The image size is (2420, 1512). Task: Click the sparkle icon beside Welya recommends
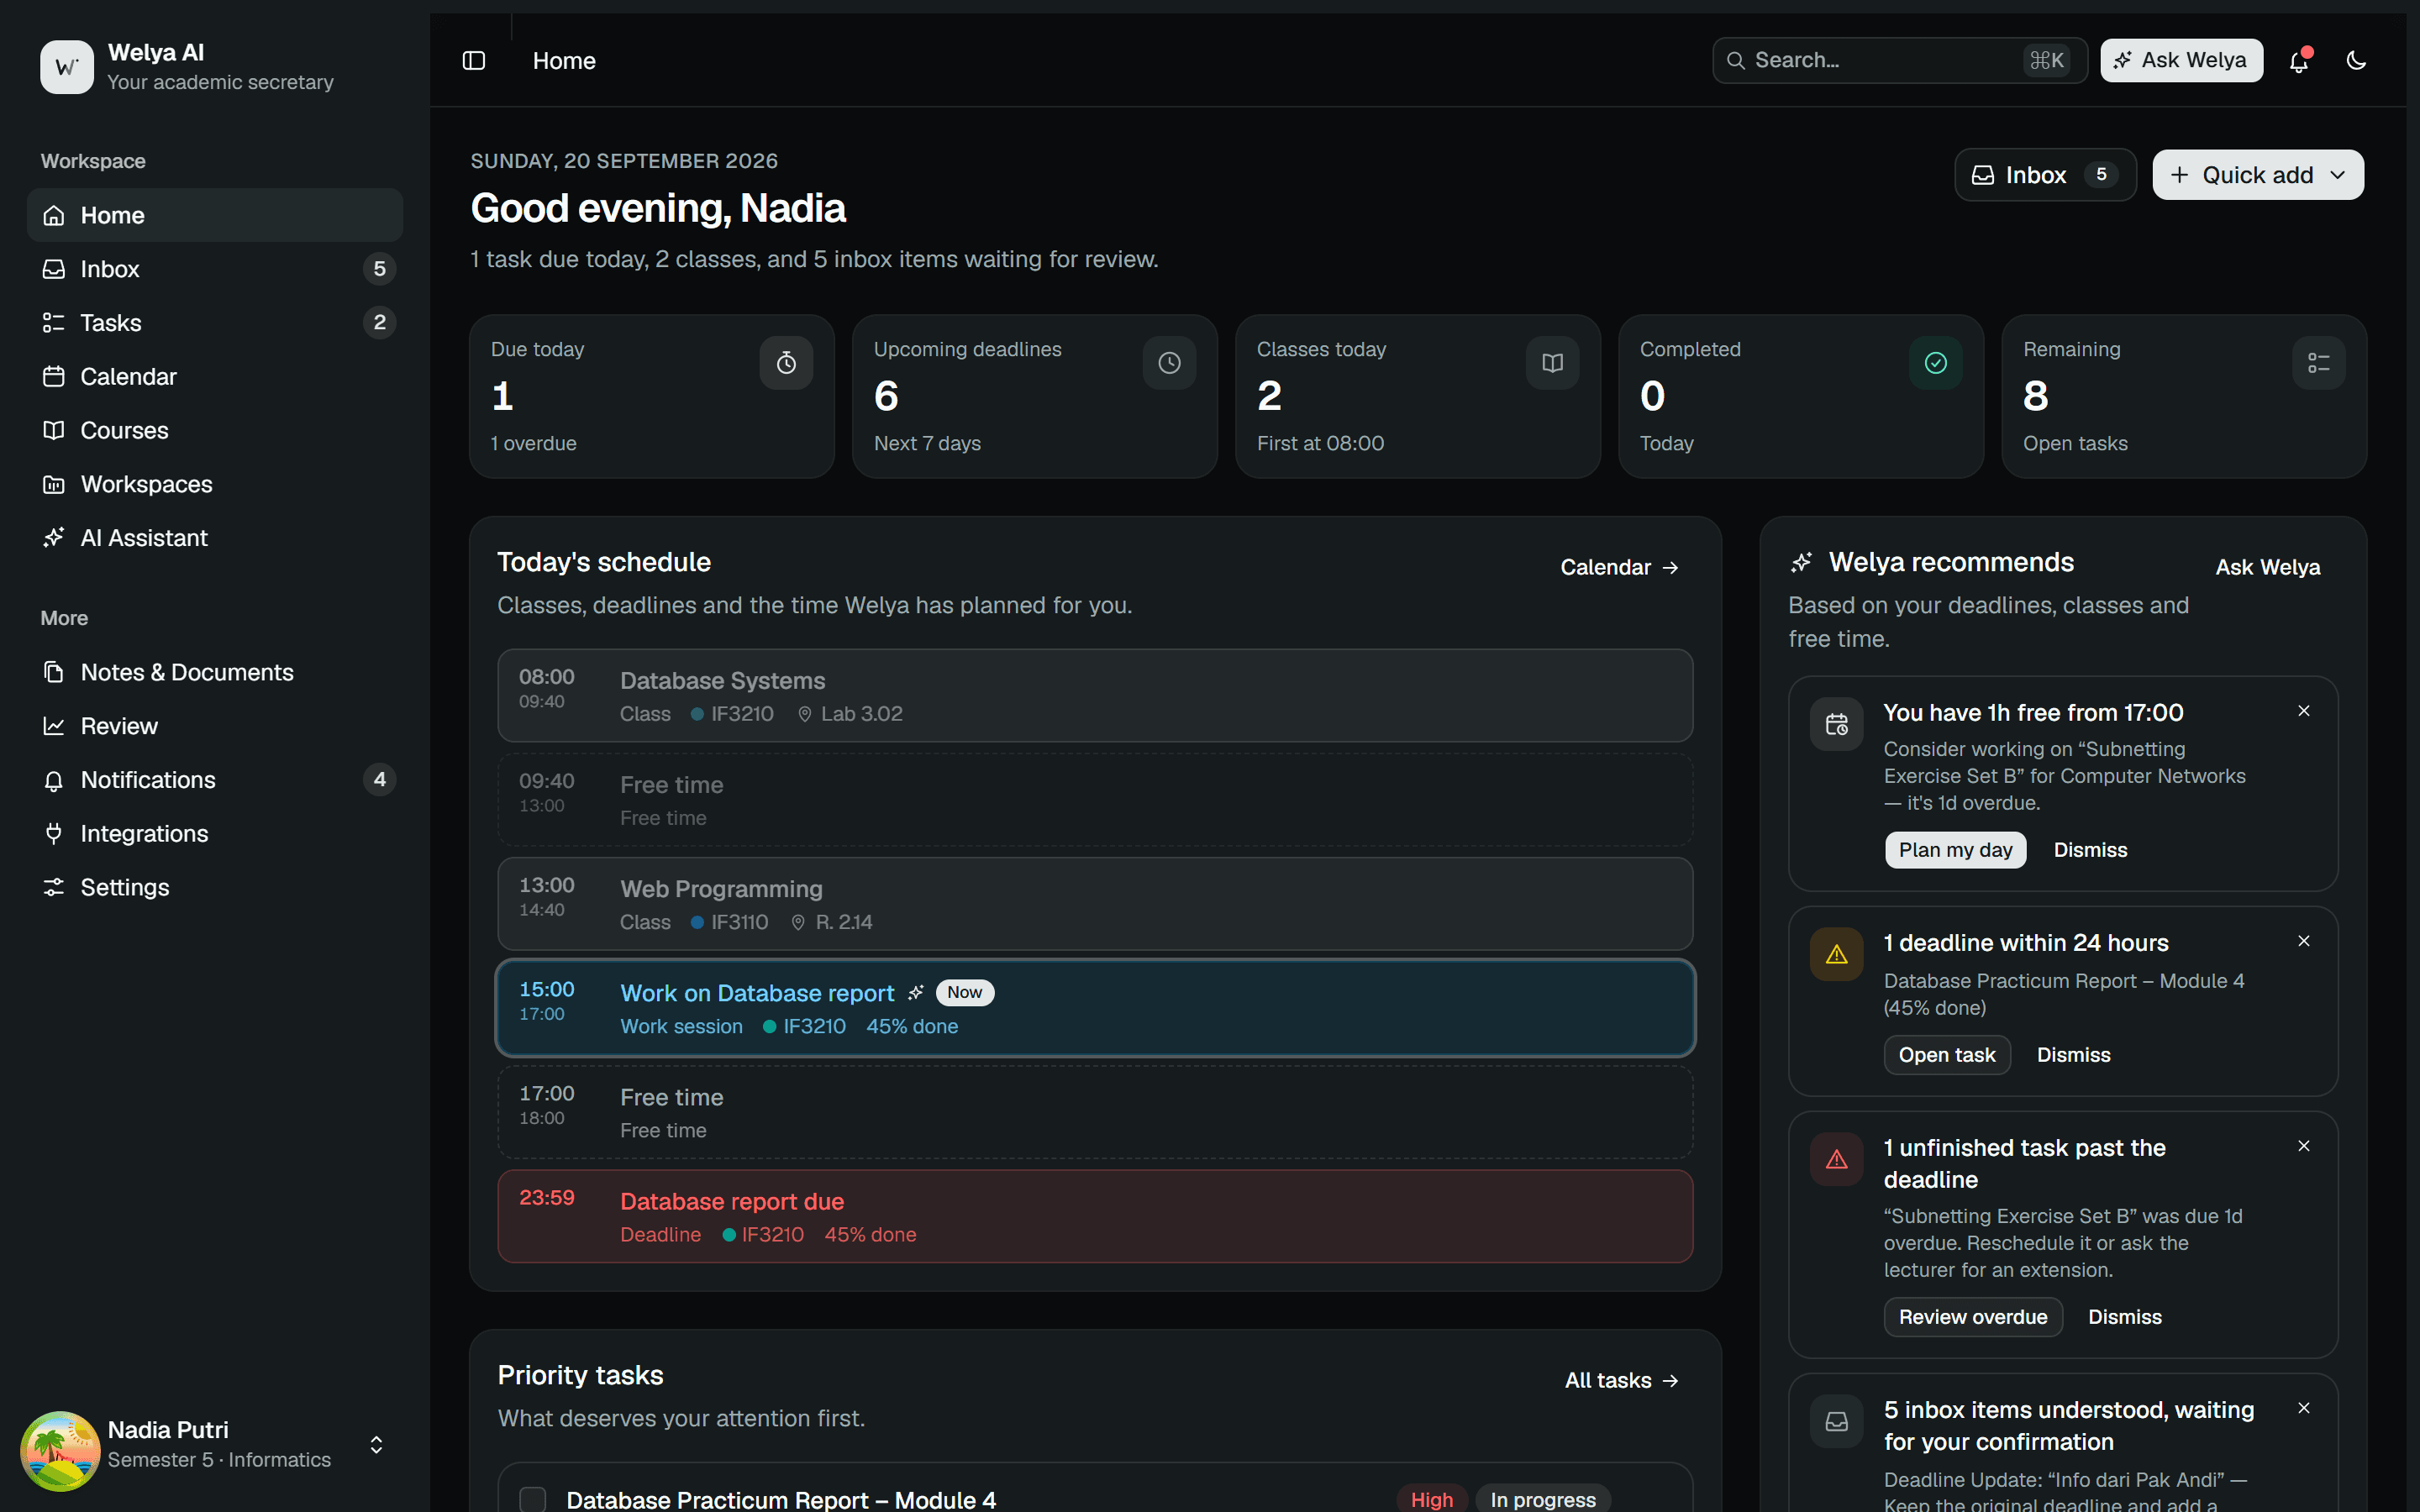coord(1801,563)
